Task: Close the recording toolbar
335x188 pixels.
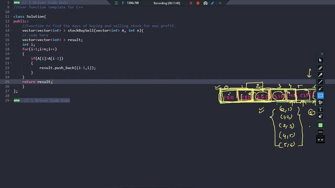Action: tap(220, 3)
